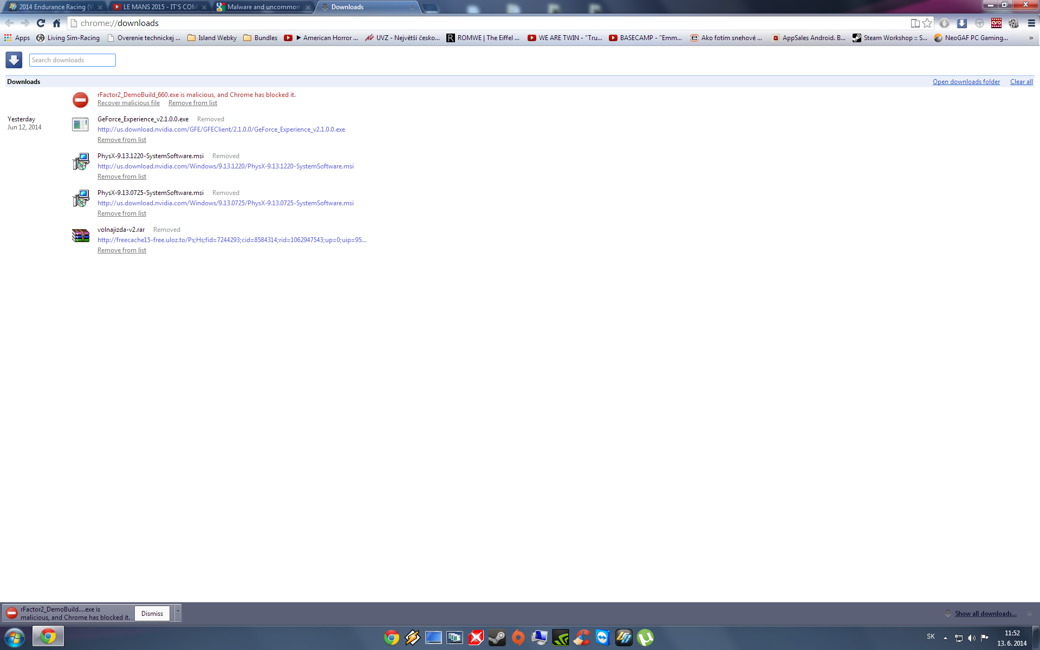Click the bookmark star icon
Viewport: 1040px width, 650px height.
(x=927, y=23)
